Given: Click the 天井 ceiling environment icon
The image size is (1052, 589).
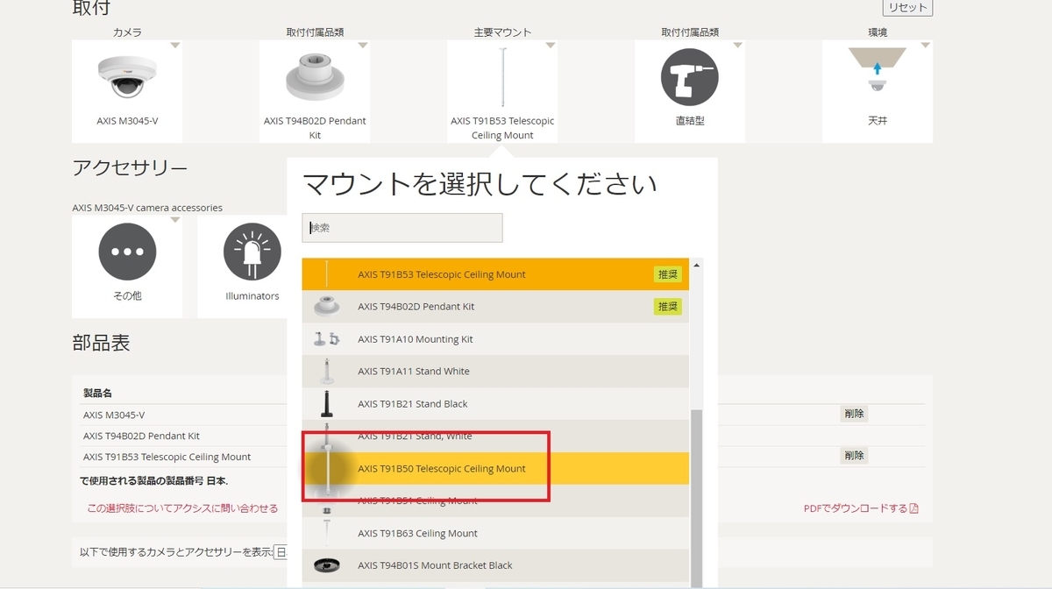Looking at the screenshot, I should 878,70.
